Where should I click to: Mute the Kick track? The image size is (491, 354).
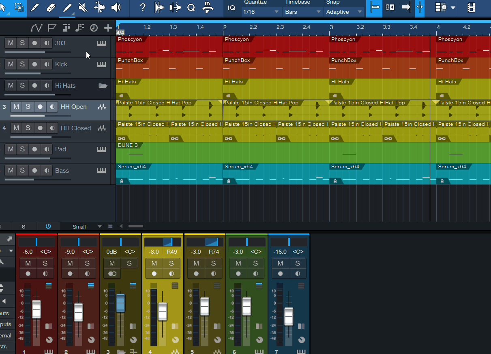(11, 64)
